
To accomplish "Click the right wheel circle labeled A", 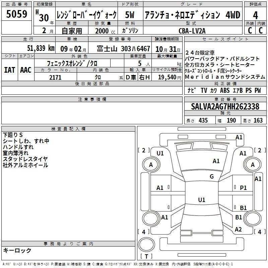I will tap(253, 165).
